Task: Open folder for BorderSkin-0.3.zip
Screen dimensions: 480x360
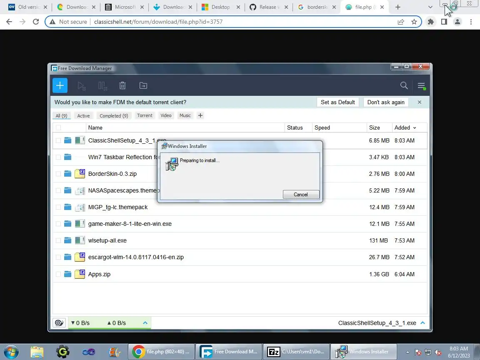Action: coord(67,174)
